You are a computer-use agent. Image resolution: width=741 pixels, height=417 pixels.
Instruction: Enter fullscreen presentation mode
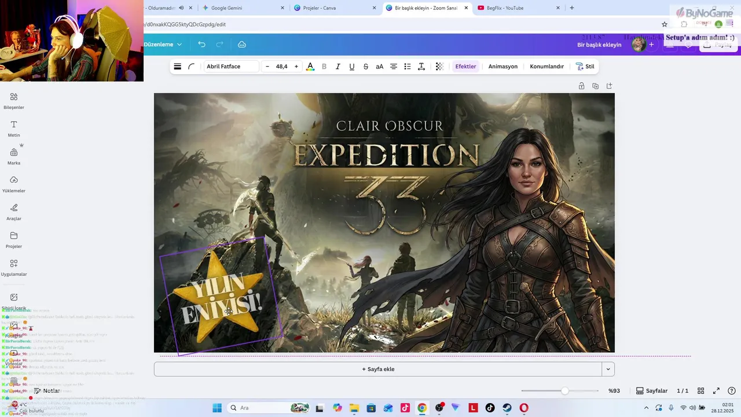[716, 391]
